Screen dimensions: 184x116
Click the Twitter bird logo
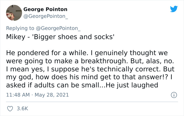click(174, 9)
